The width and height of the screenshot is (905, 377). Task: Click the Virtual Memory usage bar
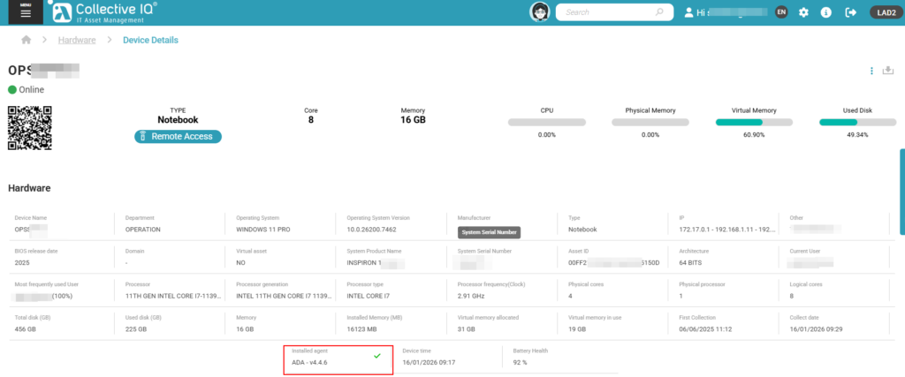point(753,123)
